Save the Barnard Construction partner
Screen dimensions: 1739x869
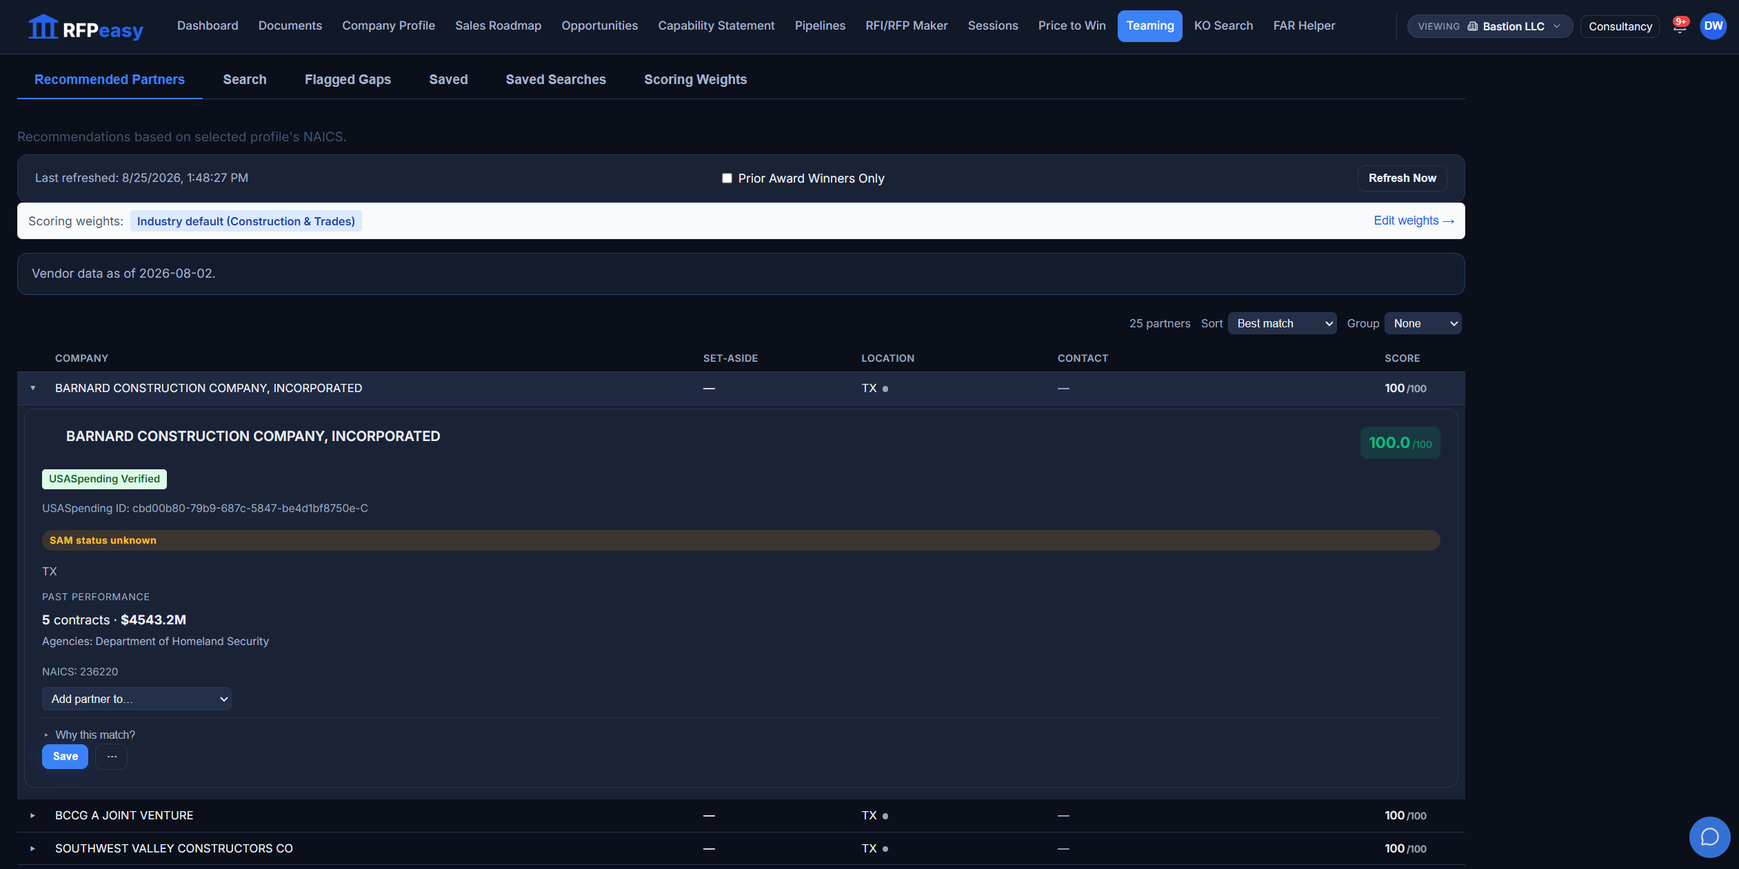coord(66,757)
